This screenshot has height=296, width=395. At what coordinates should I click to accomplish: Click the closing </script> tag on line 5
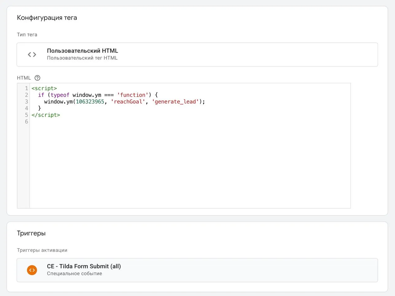coord(46,115)
